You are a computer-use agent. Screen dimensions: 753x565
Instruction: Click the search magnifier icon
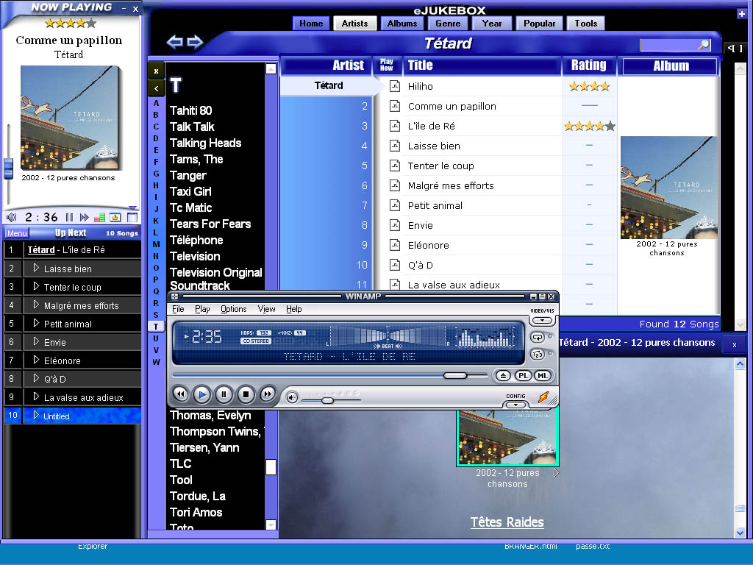tap(704, 45)
